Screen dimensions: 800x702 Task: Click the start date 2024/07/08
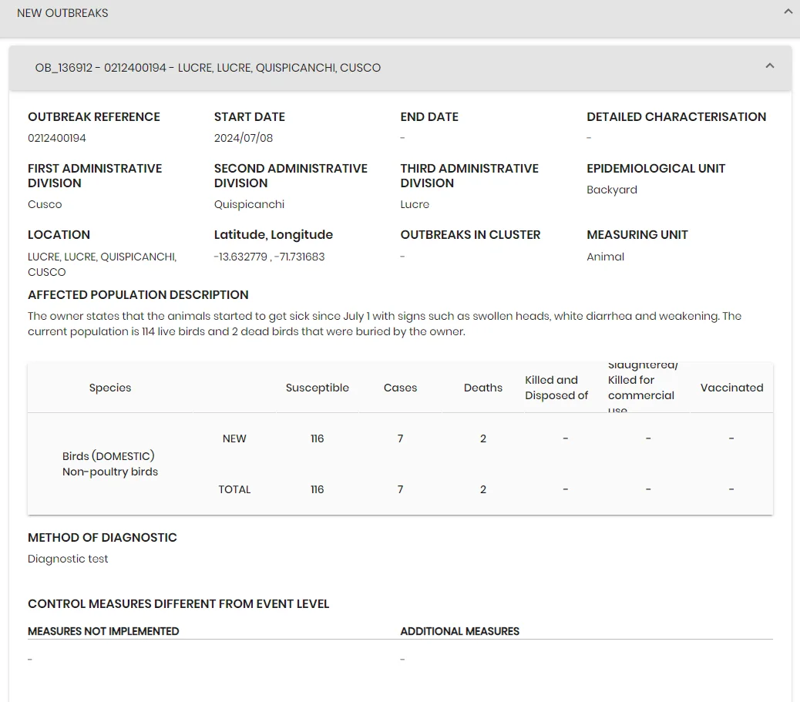tap(244, 138)
